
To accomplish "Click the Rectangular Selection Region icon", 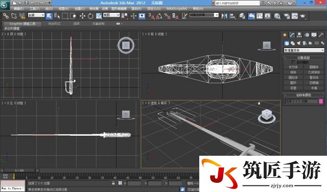I will point(65,16).
